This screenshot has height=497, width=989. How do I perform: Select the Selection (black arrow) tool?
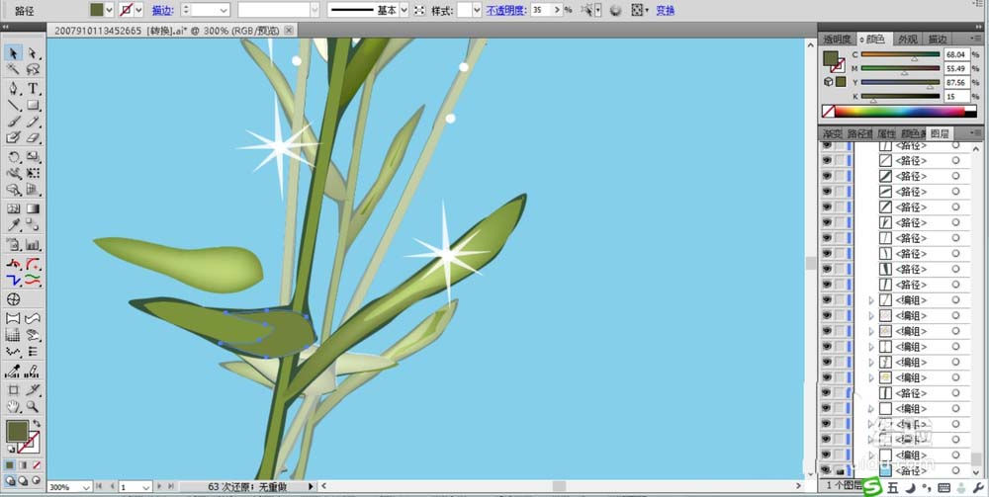(x=13, y=53)
